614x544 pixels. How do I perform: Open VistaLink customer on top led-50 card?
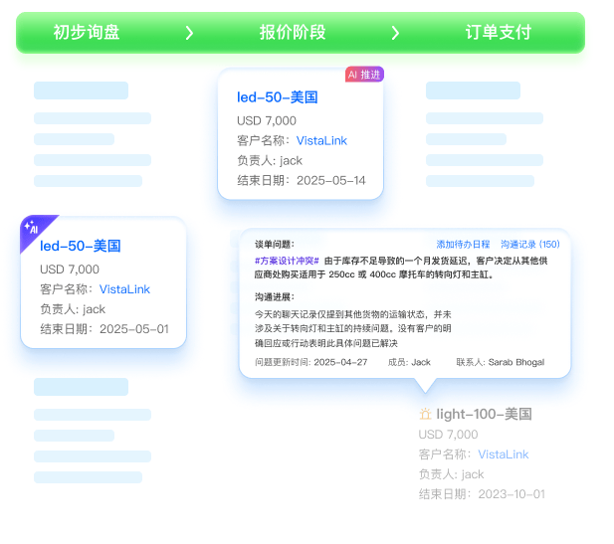coord(321,140)
